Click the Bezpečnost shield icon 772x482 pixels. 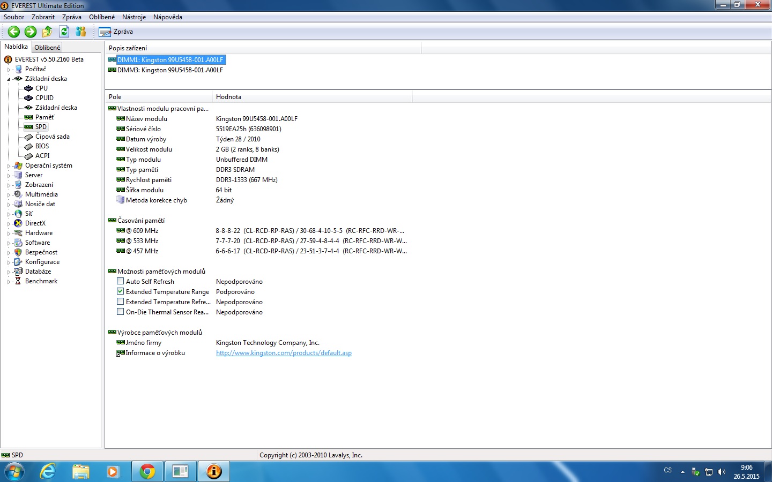pyautogui.click(x=18, y=252)
